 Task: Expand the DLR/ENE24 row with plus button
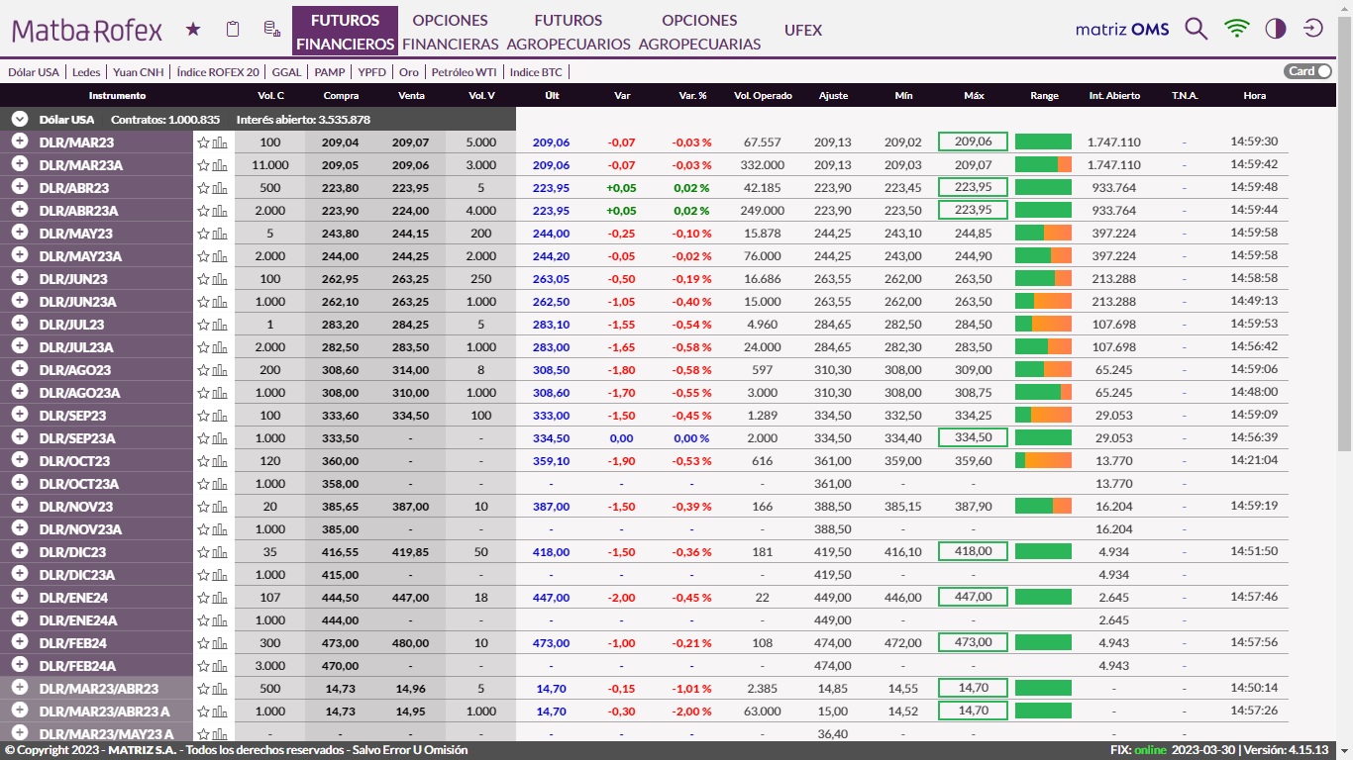[19, 597]
